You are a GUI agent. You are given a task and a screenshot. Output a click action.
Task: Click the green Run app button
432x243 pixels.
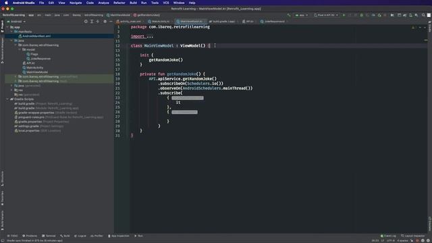coord(344,15)
